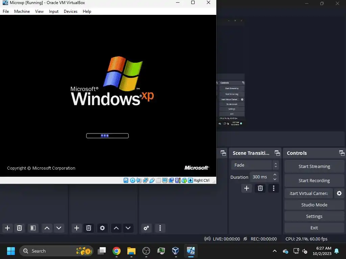Open virtual camera settings gear
346x259 pixels.
[x=339, y=193]
